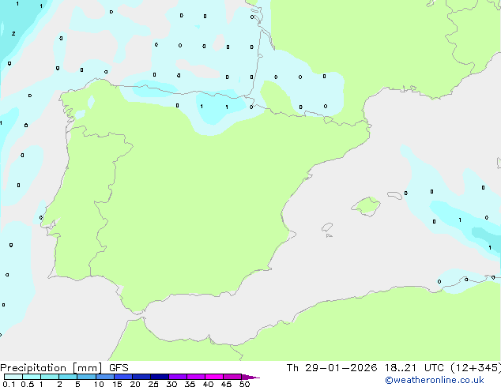Click the date 'Th 29-01-2026' text
Image resolution: width=501 pixels, height=387 pixels.
coord(332,368)
